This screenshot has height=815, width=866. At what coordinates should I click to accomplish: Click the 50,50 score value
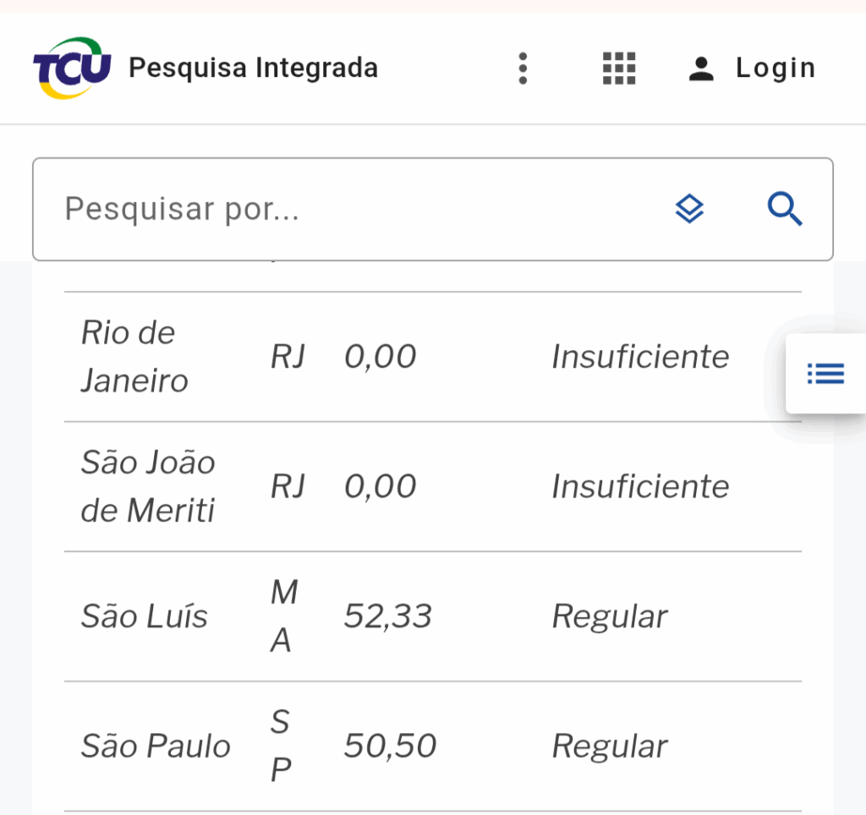[x=390, y=747]
